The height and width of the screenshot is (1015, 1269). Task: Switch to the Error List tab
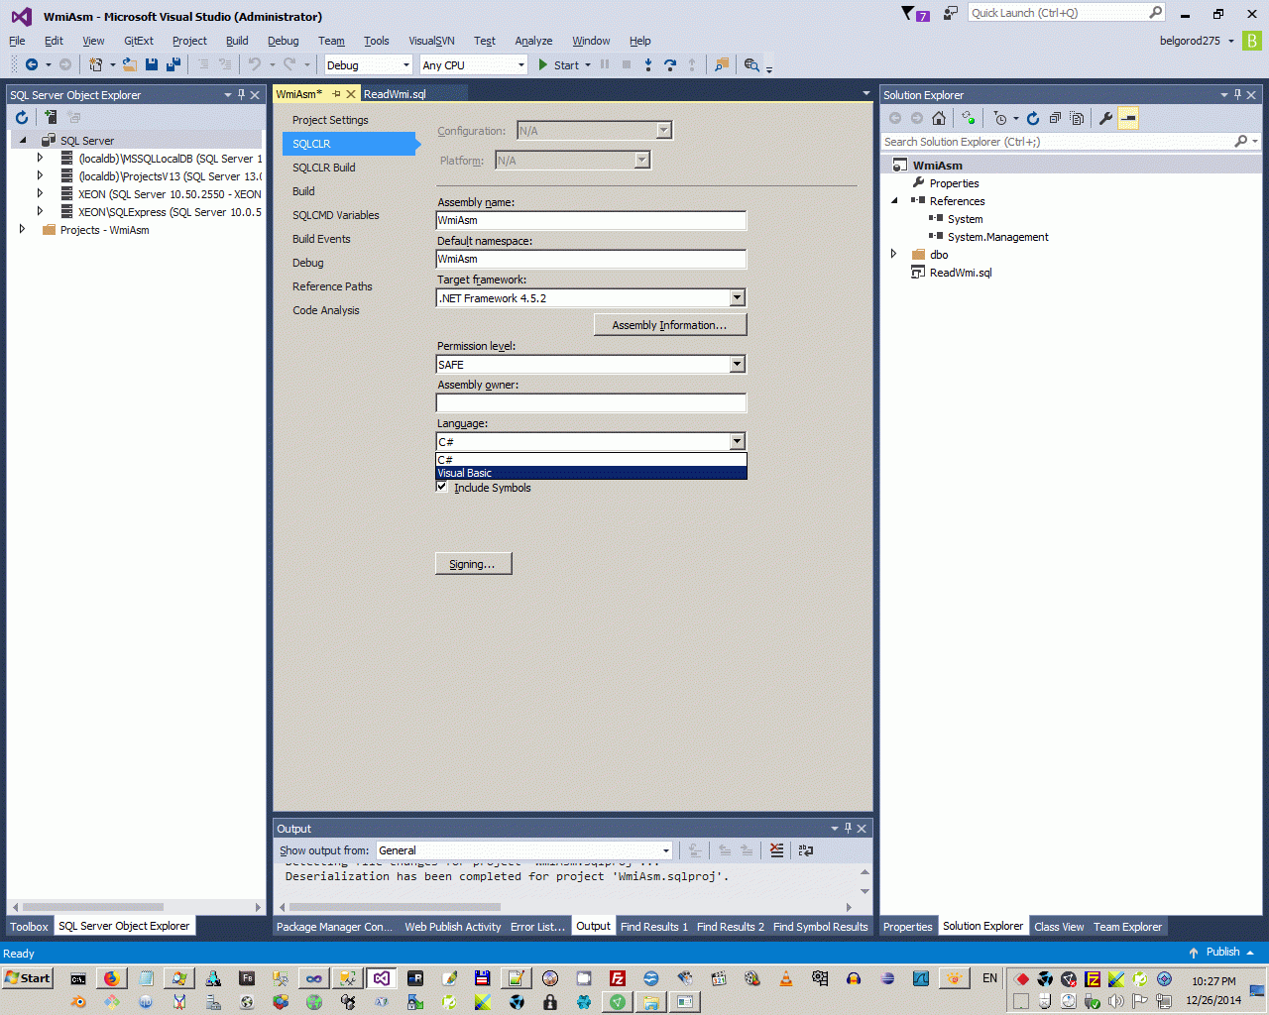tap(537, 927)
